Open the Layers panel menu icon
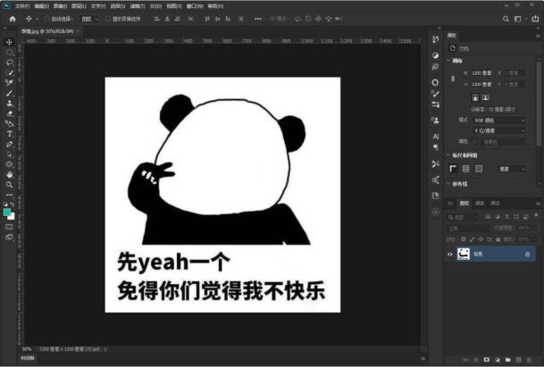This screenshot has height=367, width=544. coord(538,204)
